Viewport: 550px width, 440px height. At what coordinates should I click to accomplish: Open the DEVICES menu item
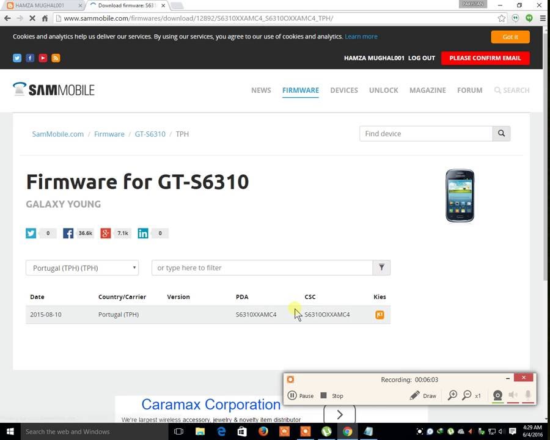coord(344,90)
